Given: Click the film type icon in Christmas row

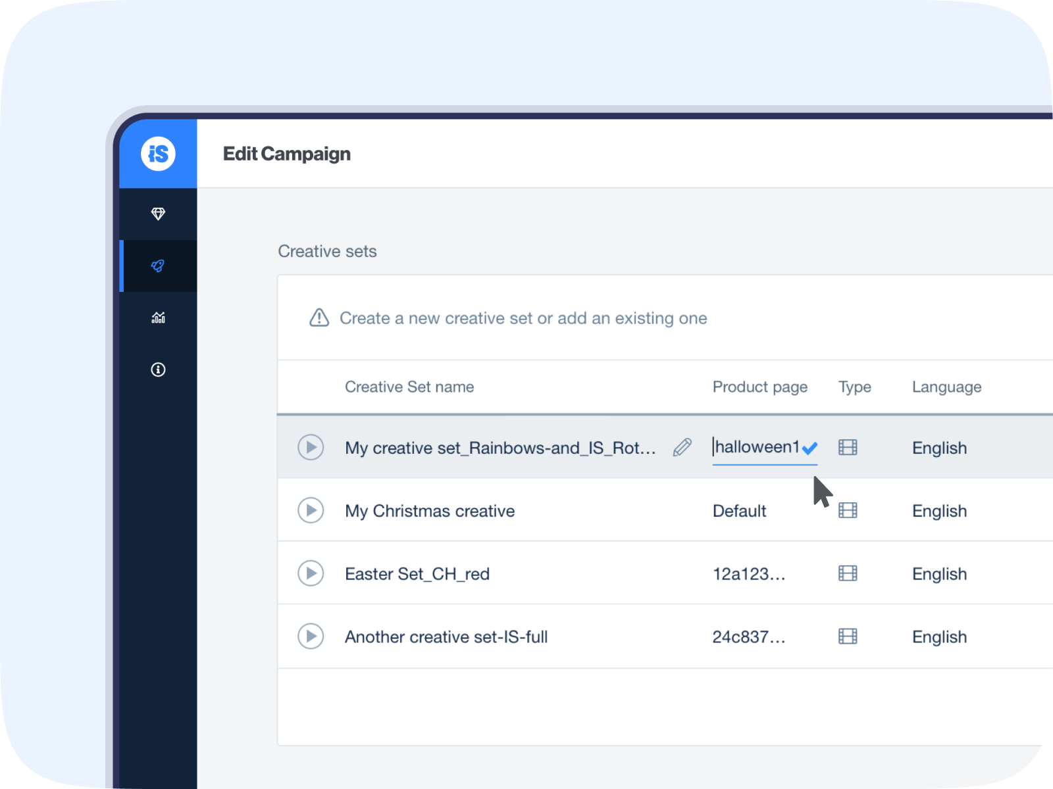Looking at the screenshot, I should click(848, 510).
